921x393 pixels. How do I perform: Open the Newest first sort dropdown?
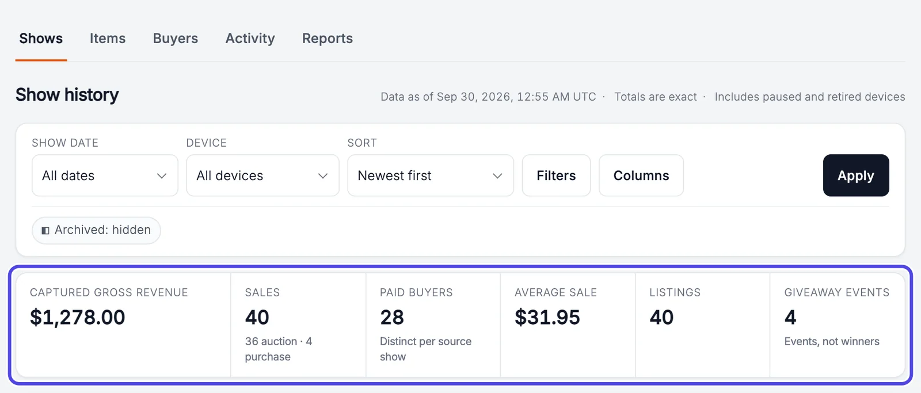tap(431, 175)
